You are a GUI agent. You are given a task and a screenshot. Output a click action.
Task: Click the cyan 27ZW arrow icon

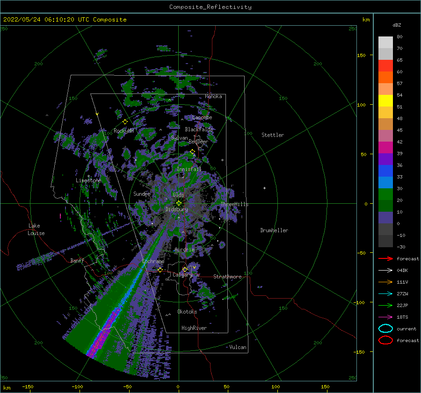click(x=385, y=294)
